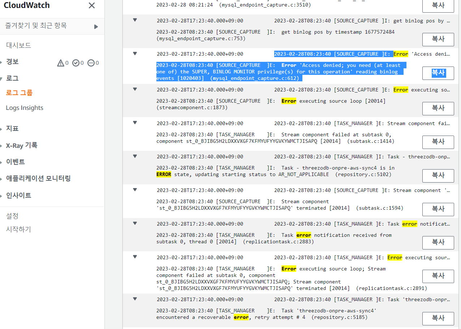461x329 pixels.
Task: Expand the 경보 section
Action: [1, 62]
